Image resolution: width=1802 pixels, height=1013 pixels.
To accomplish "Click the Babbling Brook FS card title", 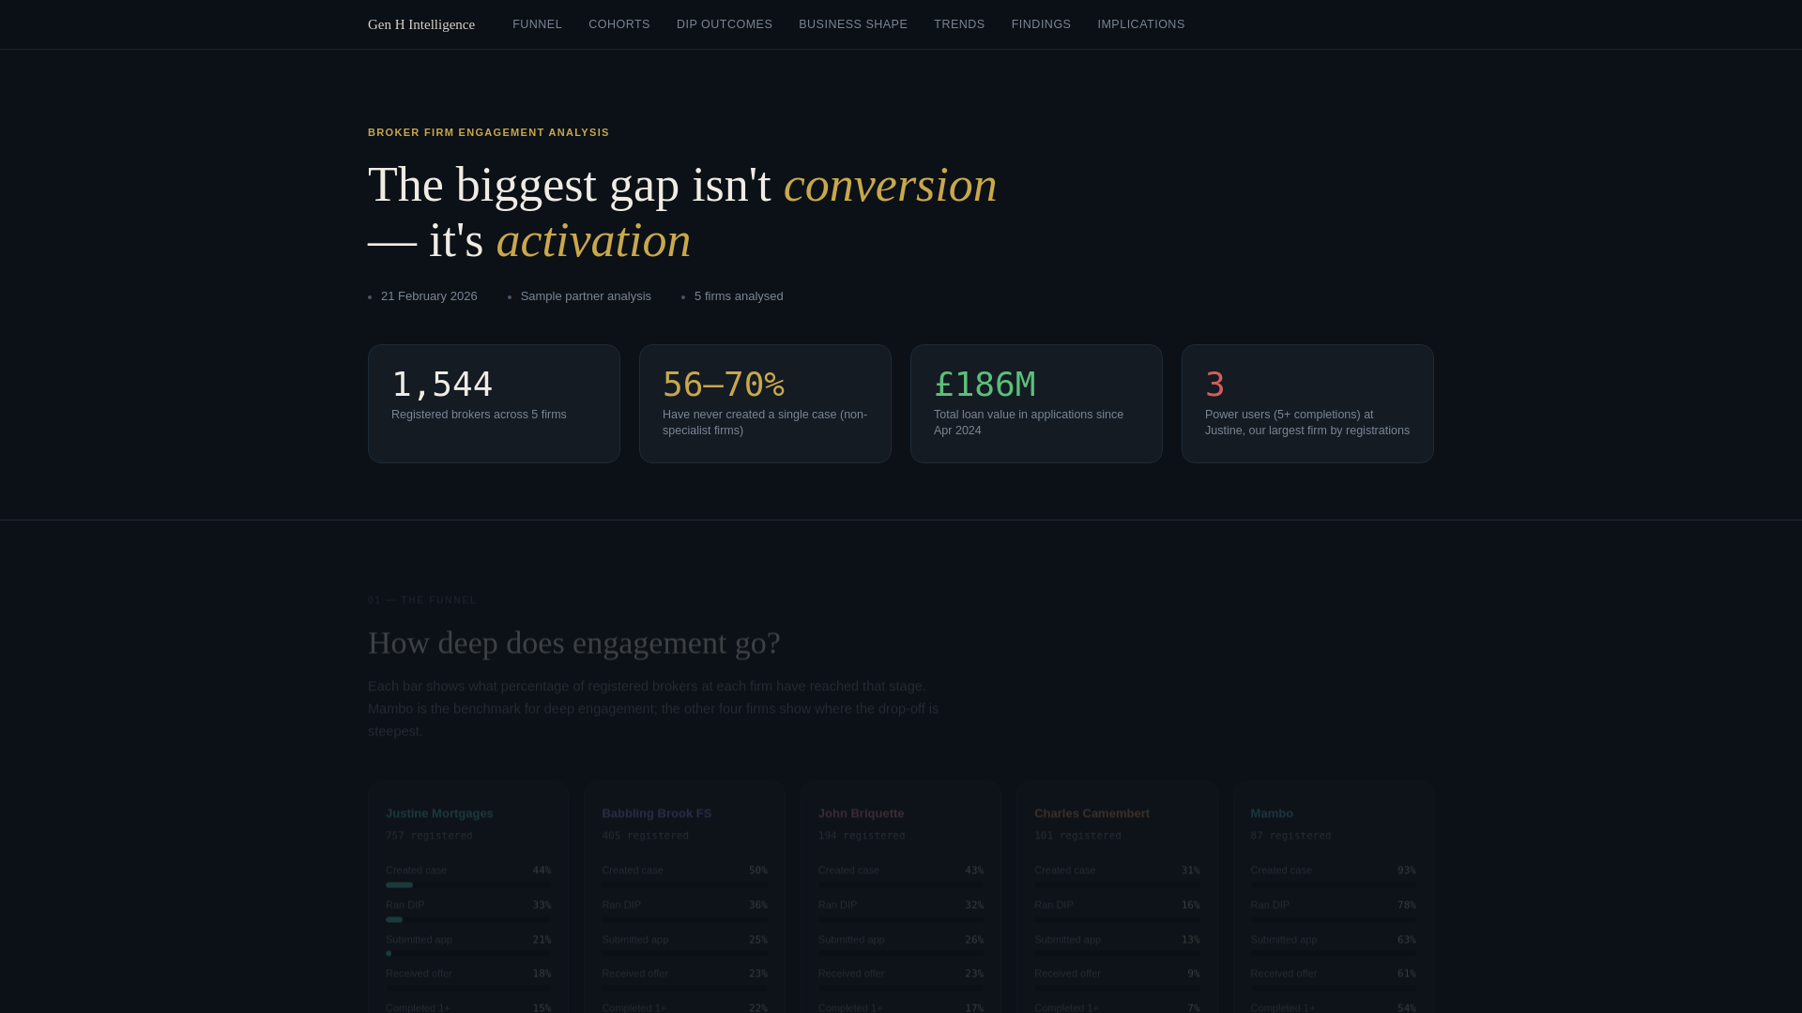I will point(657,813).
